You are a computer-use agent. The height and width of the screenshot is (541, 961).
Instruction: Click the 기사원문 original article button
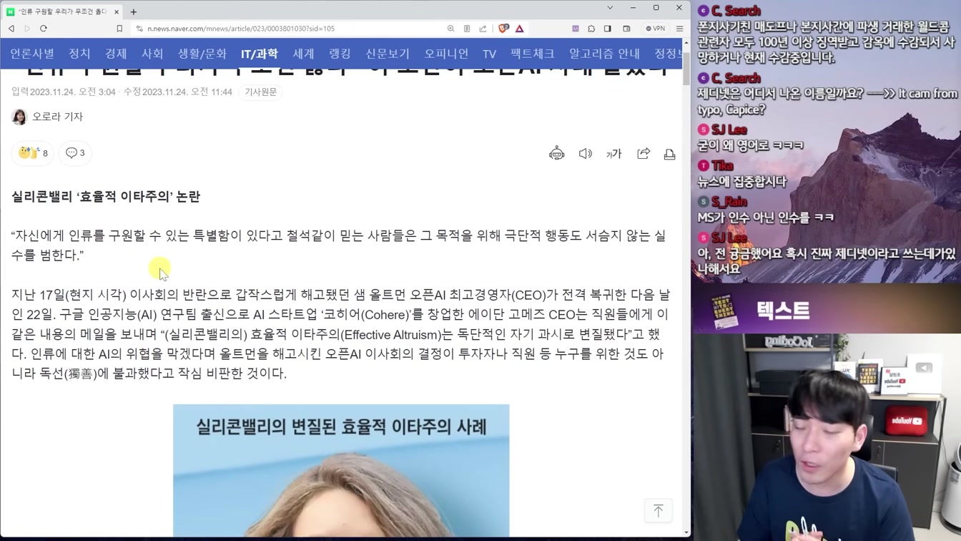point(261,92)
